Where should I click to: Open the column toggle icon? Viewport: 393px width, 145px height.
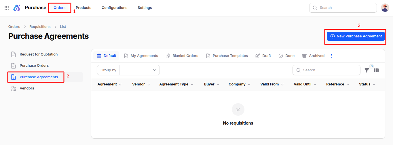pos(376,70)
